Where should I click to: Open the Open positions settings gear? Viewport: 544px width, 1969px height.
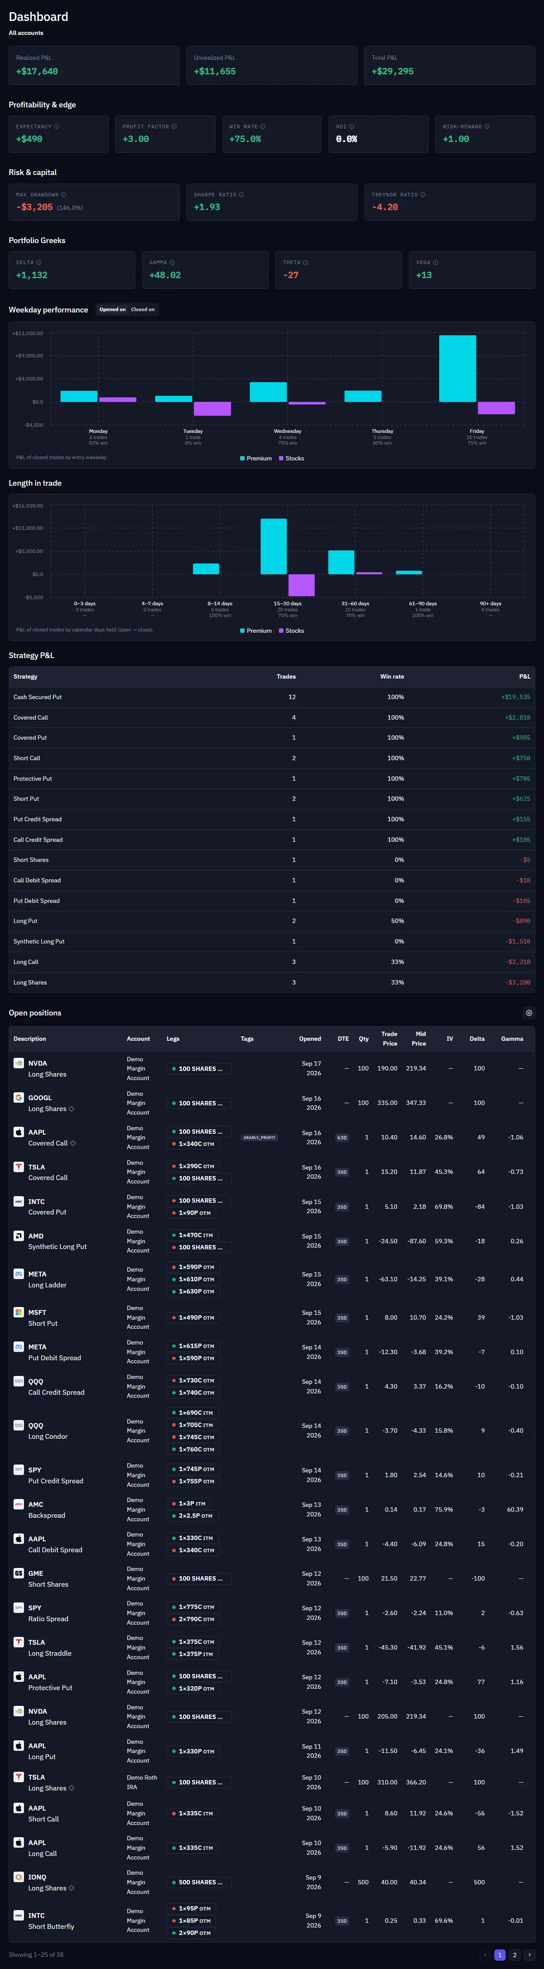coord(529,1013)
